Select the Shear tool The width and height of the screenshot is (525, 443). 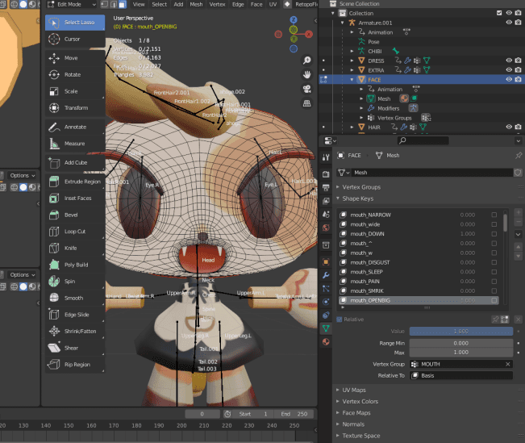click(x=75, y=348)
